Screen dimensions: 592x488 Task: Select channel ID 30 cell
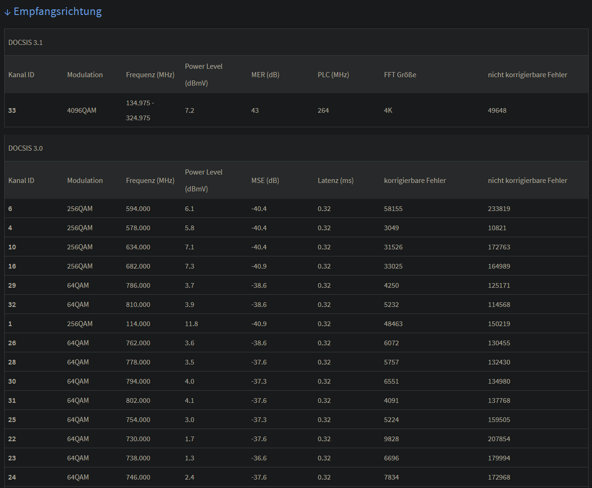(12, 381)
